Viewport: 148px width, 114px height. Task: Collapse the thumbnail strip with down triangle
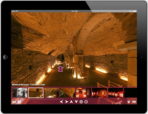coord(129,102)
